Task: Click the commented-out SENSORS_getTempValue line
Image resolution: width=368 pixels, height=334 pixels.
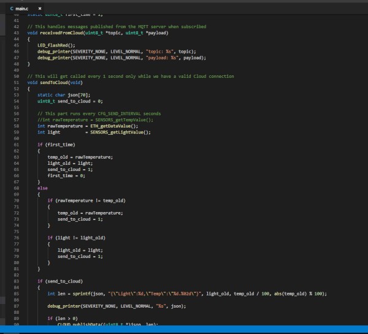Action: click(x=95, y=120)
